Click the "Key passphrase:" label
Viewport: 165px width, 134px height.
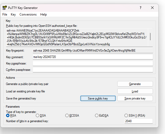[16, 63]
